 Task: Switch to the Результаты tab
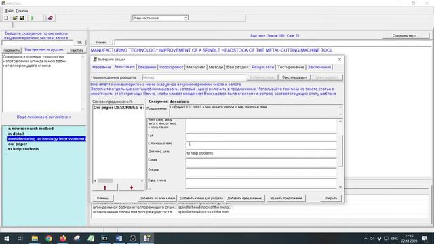coord(263,67)
